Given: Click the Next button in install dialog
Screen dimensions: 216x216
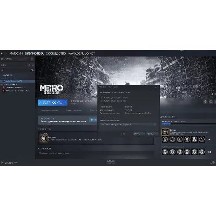Looking at the screenshot, I should pos(139,134).
